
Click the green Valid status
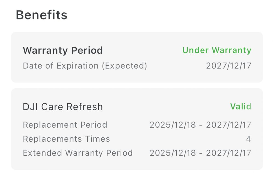tap(241, 106)
